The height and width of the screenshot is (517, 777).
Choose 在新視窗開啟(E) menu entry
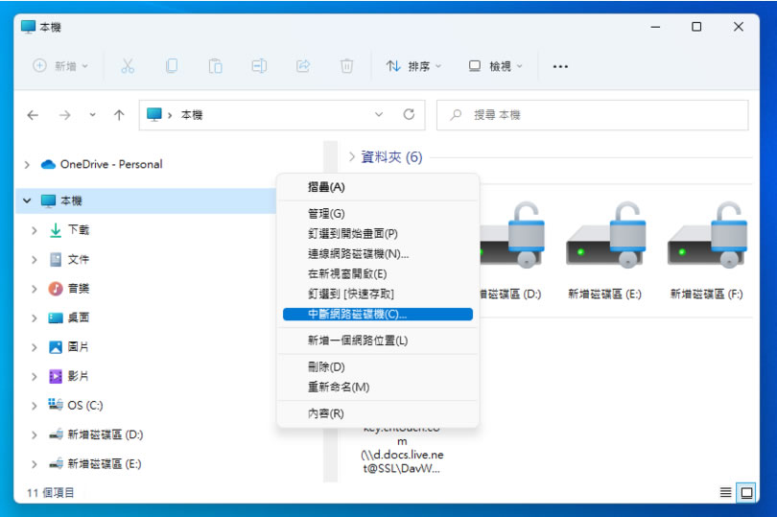click(x=378, y=273)
